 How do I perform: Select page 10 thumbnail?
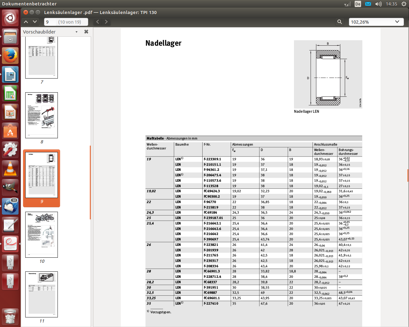42,235
